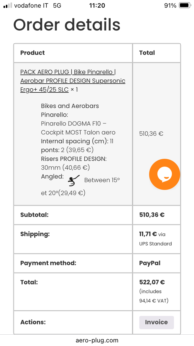Tap the aero-plug.com address bar
194x346 pixels.
pyautogui.click(x=97, y=340)
